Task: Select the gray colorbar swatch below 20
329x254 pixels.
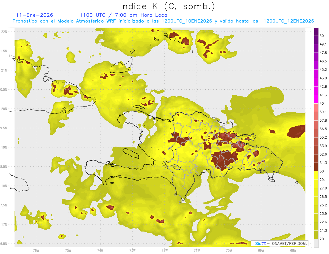Action: pos(316,243)
